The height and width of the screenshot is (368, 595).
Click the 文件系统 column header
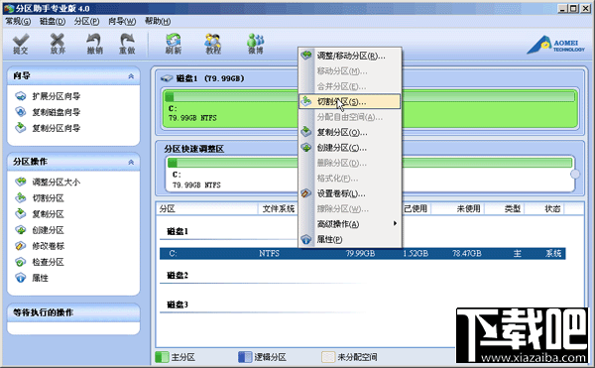tap(278, 208)
